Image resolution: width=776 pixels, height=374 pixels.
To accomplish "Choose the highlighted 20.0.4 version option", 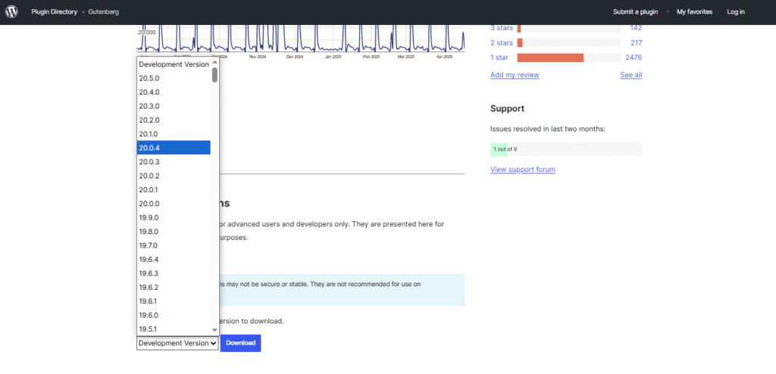I will tap(174, 148).
